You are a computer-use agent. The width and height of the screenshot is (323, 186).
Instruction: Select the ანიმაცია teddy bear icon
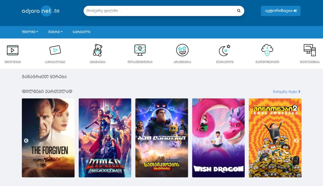click(97, 50)
